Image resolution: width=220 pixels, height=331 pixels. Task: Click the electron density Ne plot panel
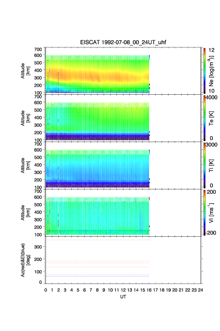(x=123, y=71)
